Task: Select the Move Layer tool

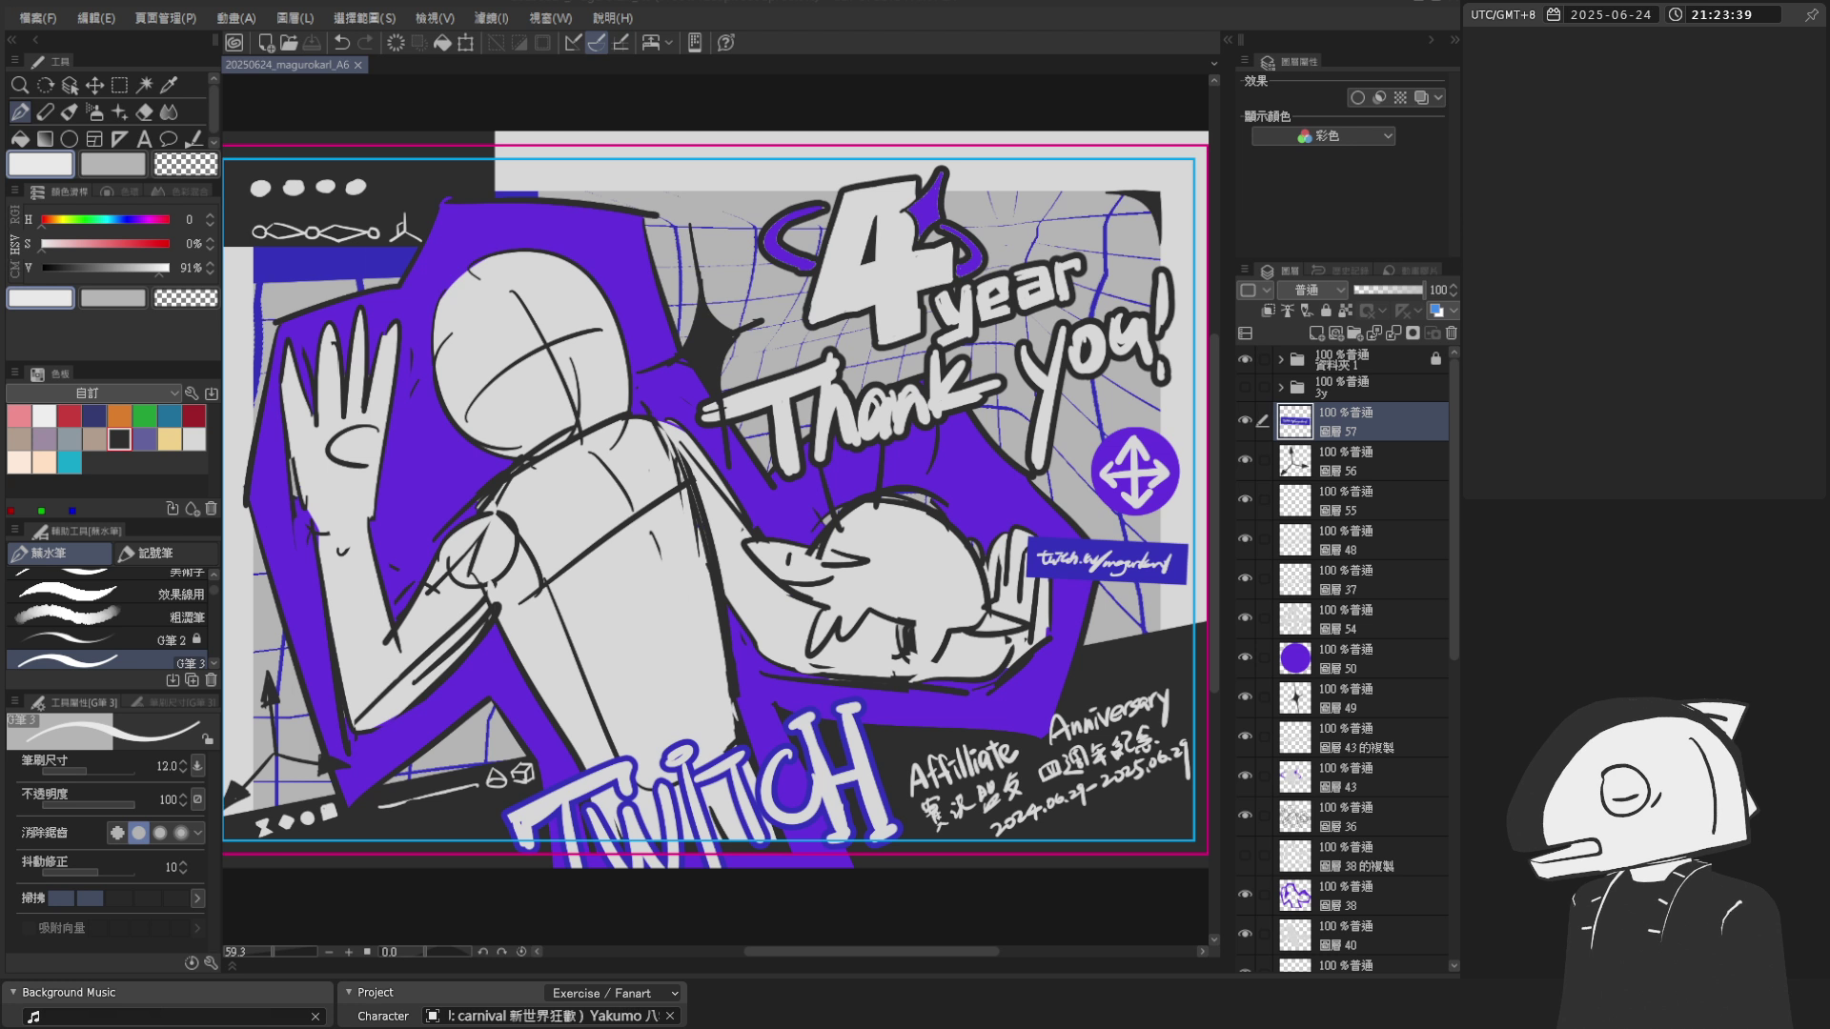Action: tap(94, 85)
